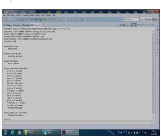The width and height of the screenshot is (161, 136).
Task: Click the 'Finished training.' console line
Action: click(15, 108)
